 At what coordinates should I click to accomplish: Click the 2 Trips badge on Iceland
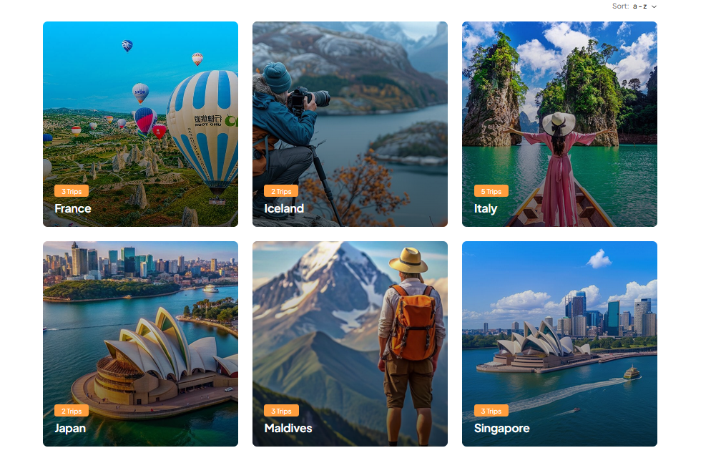tap(281, 191)
